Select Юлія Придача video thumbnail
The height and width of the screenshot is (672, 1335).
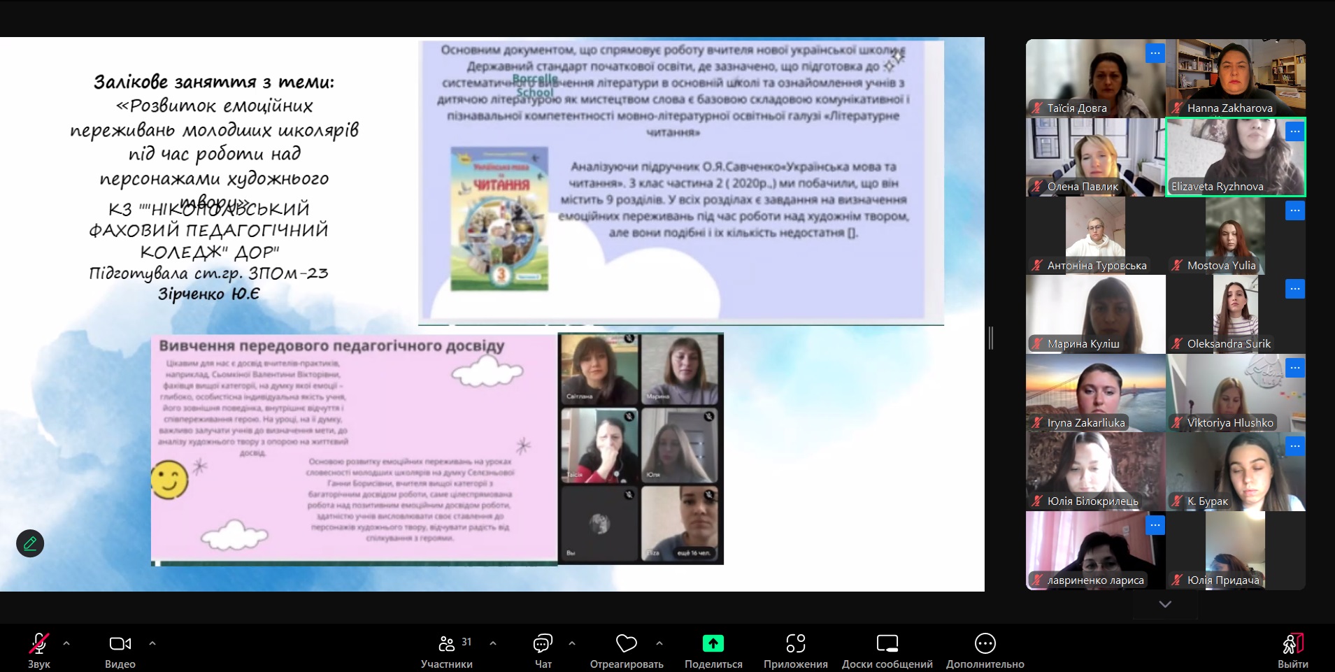(1236, 550)
